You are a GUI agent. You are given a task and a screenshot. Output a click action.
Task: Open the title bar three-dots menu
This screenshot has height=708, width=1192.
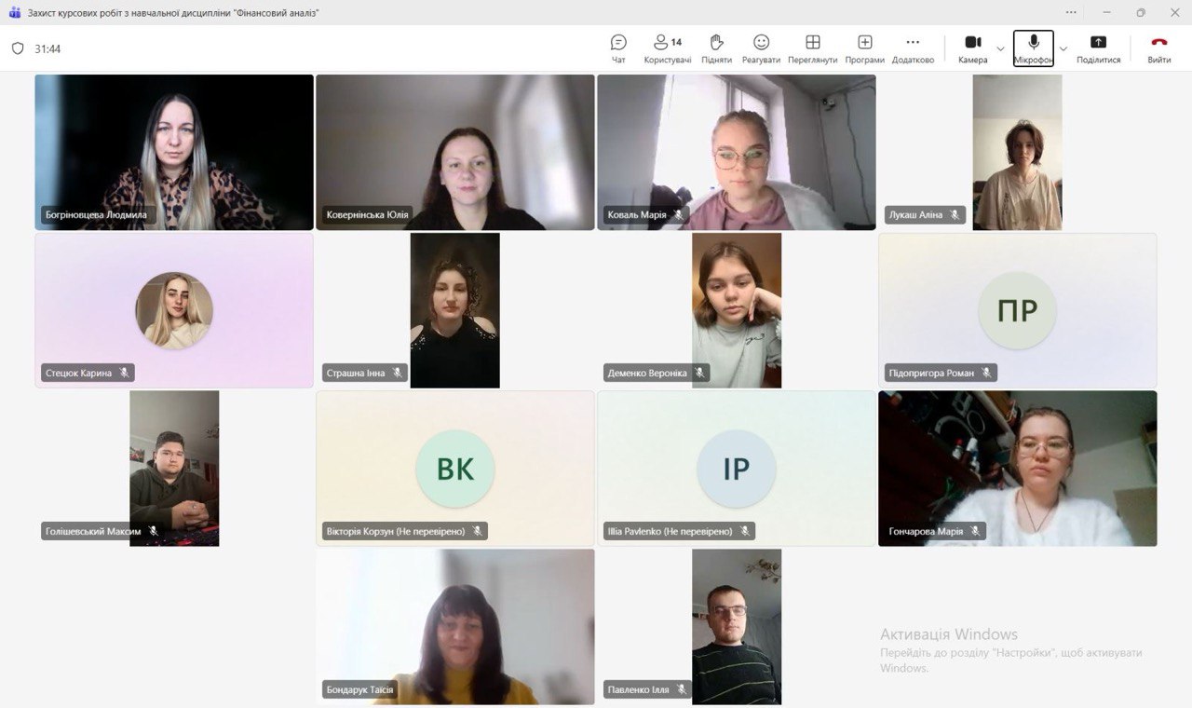1072,12
